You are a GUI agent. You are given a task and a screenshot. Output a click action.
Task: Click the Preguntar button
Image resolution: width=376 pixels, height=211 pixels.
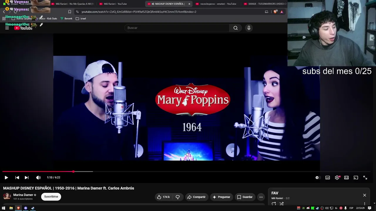(x=221, y=197)
